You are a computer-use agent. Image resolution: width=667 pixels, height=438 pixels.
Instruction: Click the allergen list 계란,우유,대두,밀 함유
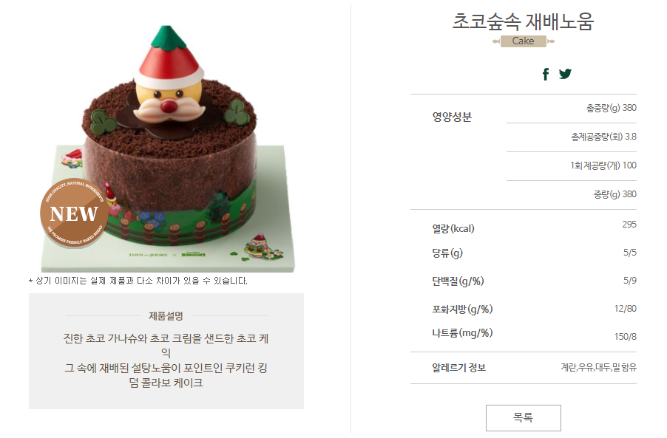(x=598, y=368)
